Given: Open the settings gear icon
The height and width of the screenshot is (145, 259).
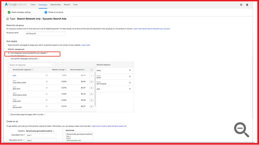Looking at the screenshot, I should coord(241,5).
